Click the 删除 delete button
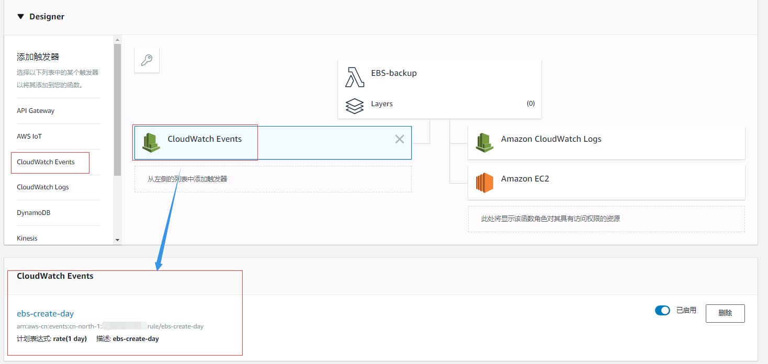The height and width of the screenshot is (364, 768). coord(725,313)
